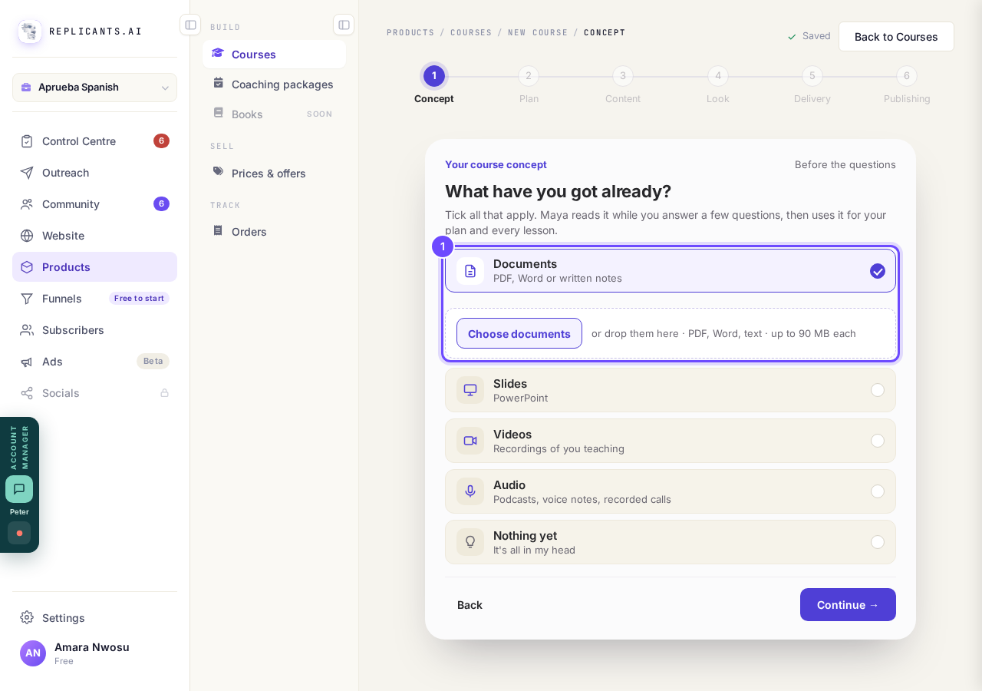This screenshot has height=691, width=982.
Task: Click the Outreach paper plane icon
Action: [27, 173]
